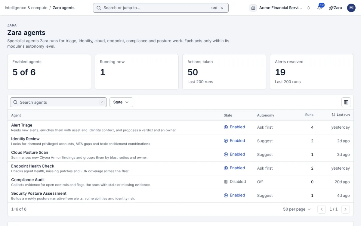Click Alert Triage enabled play icon

click(226, 127)
